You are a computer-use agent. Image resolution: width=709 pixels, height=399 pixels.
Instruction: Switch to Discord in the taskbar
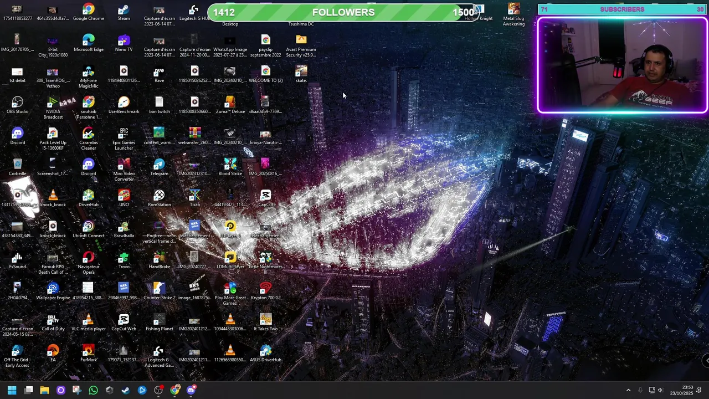pyautogui.click(x=191, y=390)
